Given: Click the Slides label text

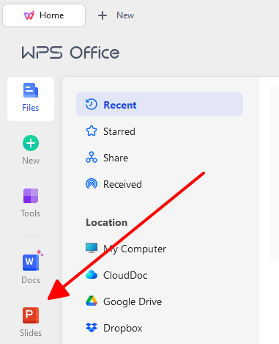Looking at the screenshot, I should [x=31, y=333].
